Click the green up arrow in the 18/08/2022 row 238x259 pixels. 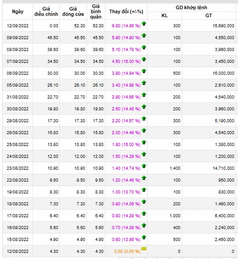pos(144,202)
